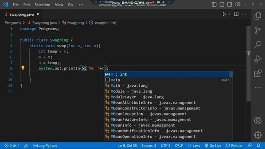The width and height of the screenshot is (265, 149).
Task: Open the Explorer view in activity bar
Action: 258,16
